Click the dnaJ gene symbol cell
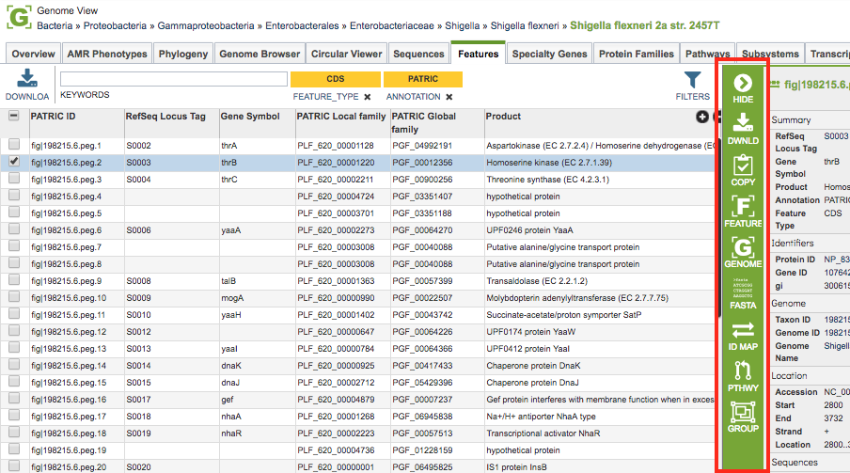Viewport: 850px width, 473px height. [230, 383]
